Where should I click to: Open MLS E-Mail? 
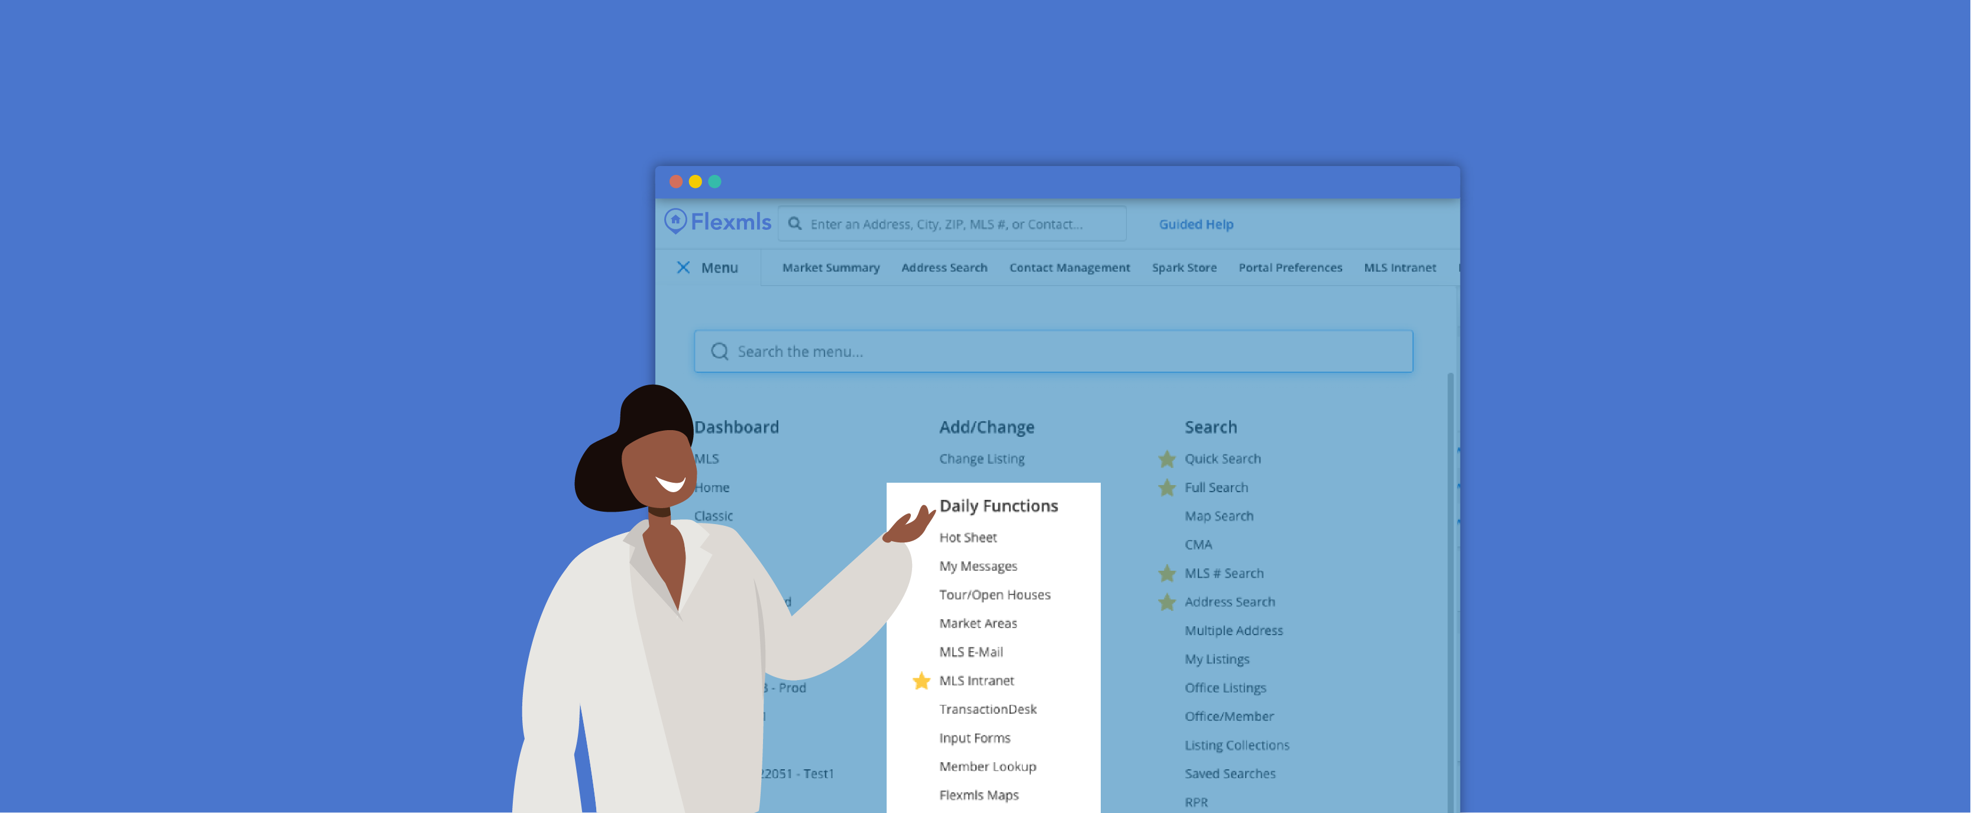[971, 652]
